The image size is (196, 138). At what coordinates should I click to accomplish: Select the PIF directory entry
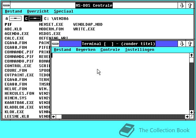(8, 25)
